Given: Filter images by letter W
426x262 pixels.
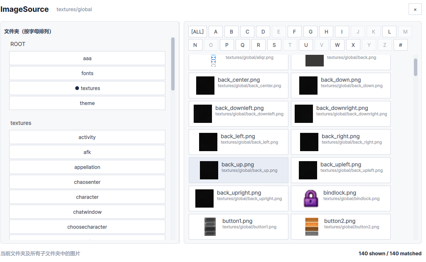Looking at the screenshot, I should tap(337, 45).
